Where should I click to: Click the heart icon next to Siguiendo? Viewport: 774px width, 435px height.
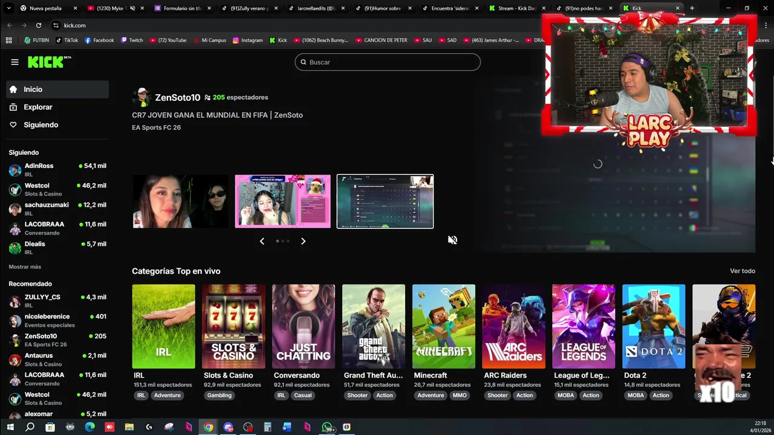pyautogui.click(x=13, y=124)
